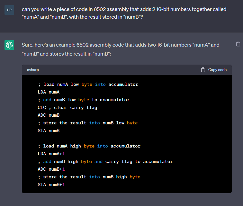Click the assistant's intro sentence above the code
Viewport: 243px width, 206px height.
121,49
